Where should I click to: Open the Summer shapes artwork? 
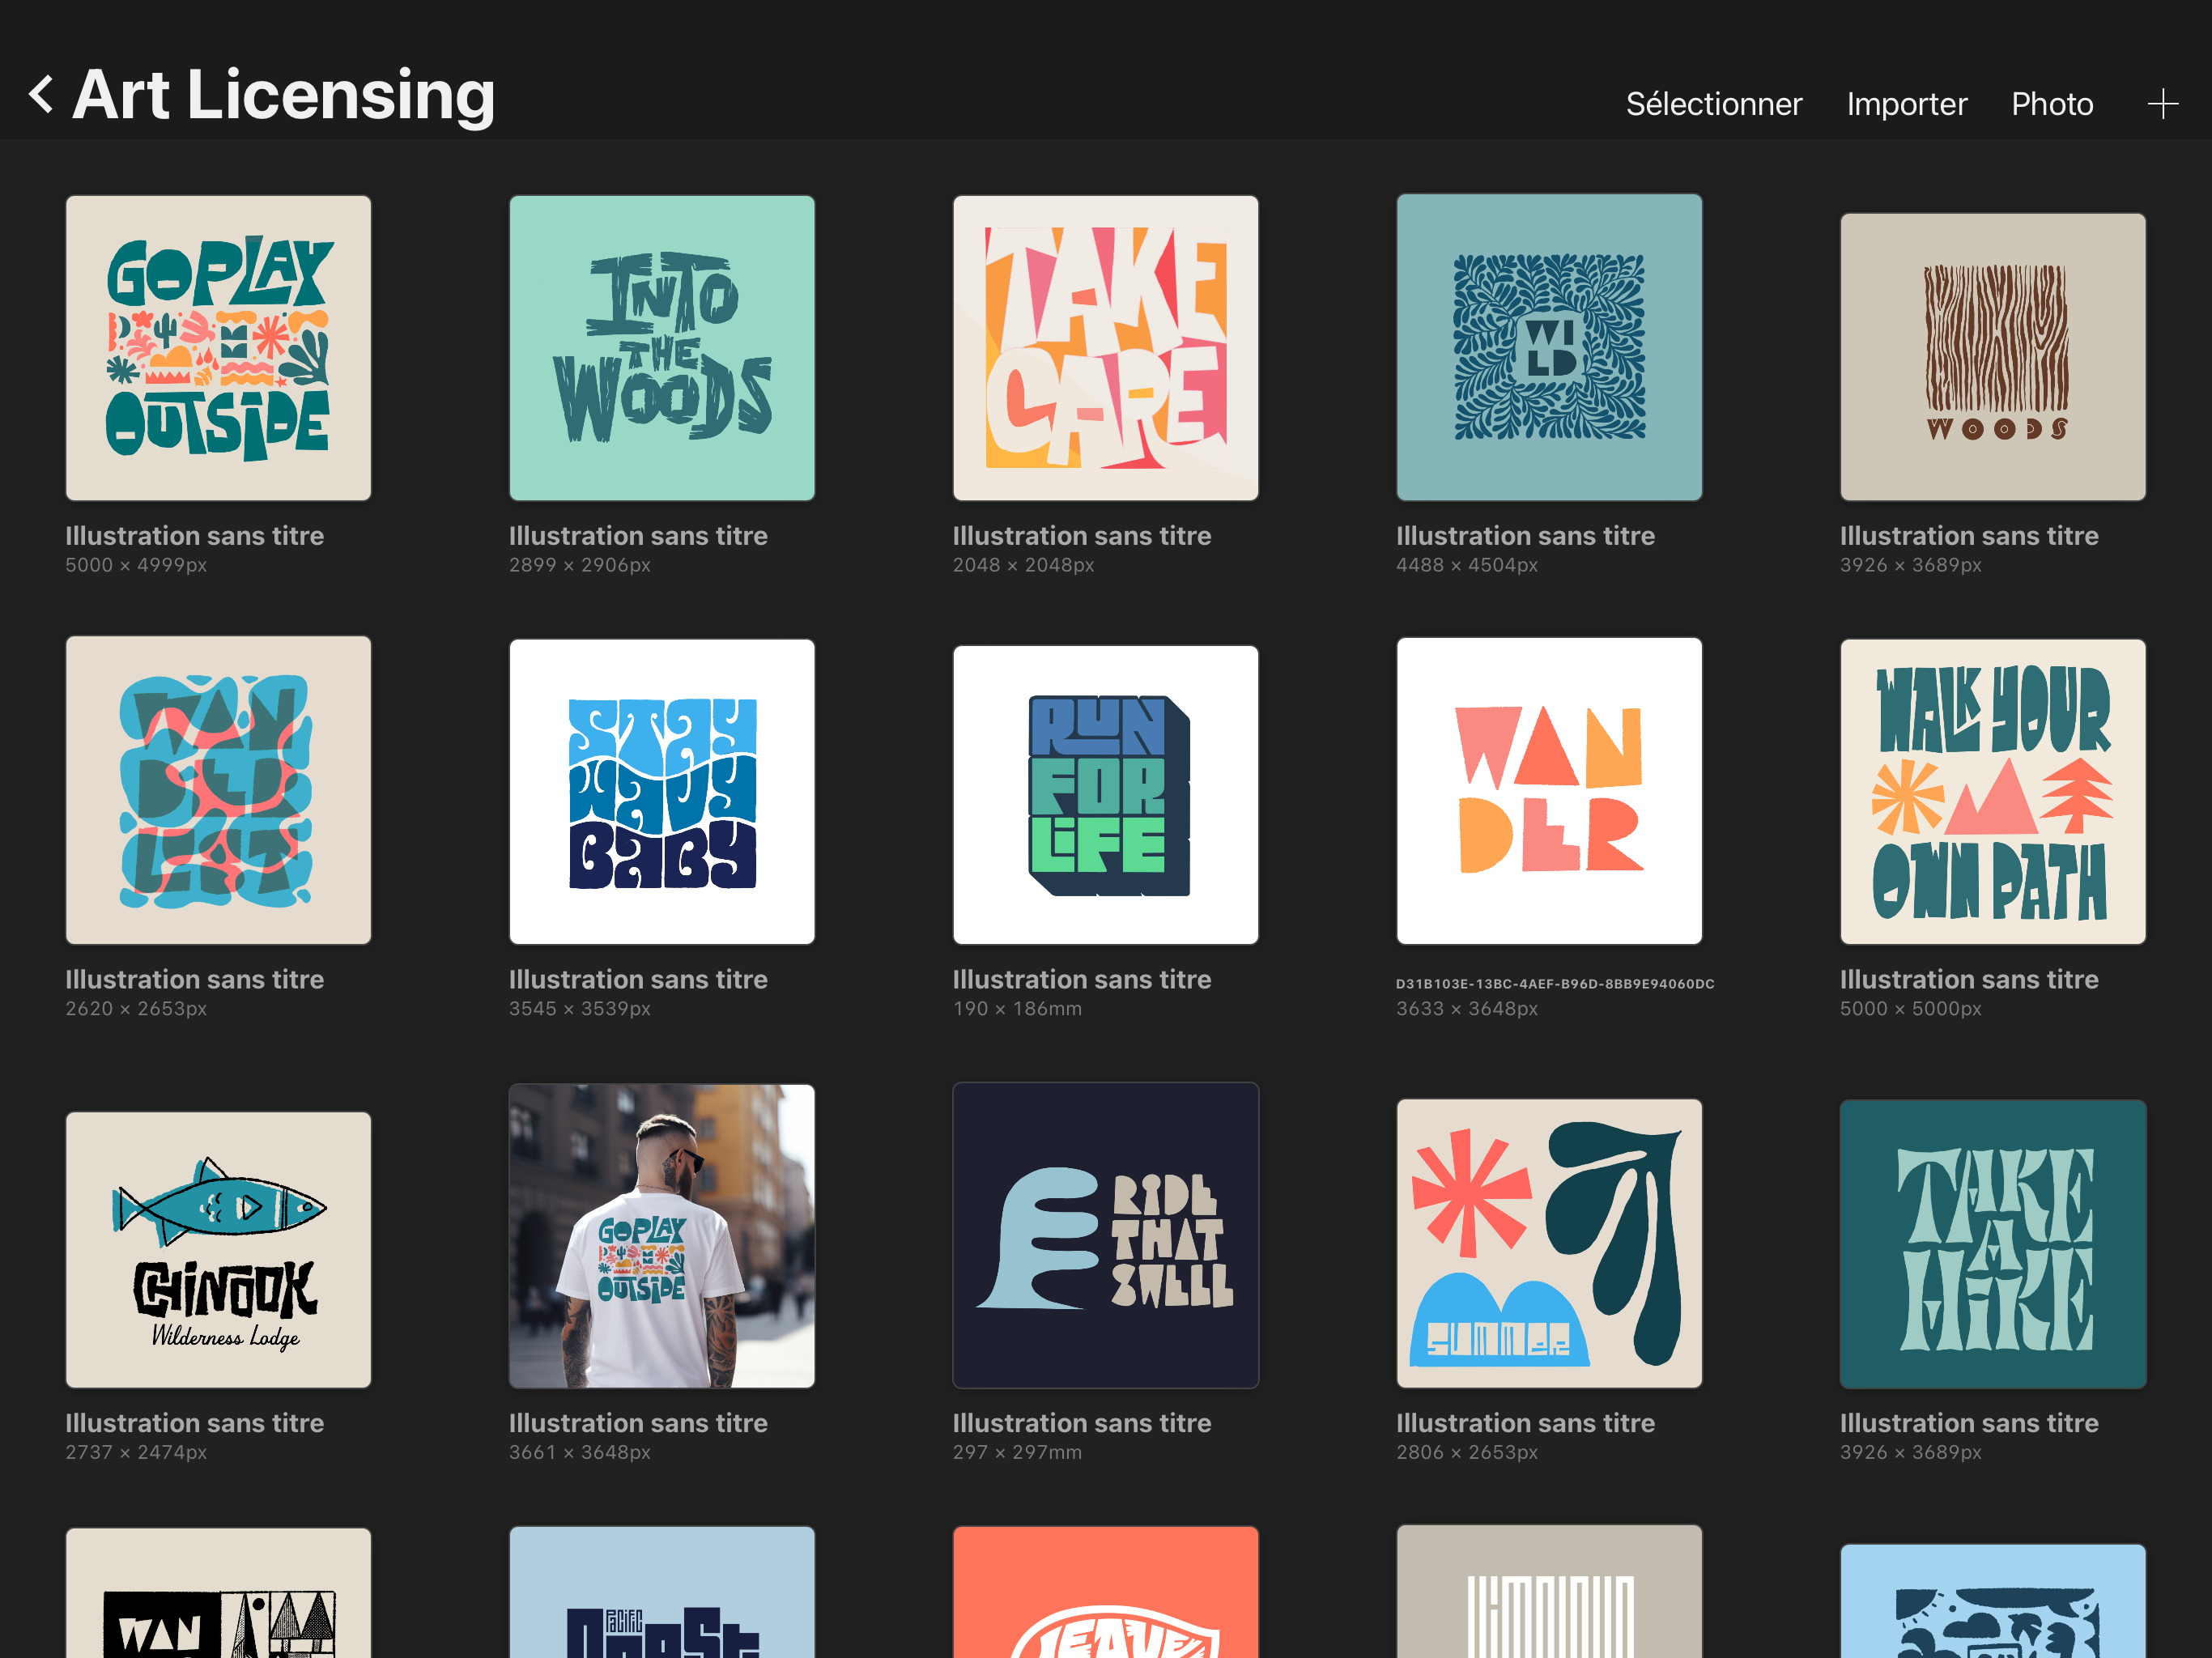pos(1549,1243)
